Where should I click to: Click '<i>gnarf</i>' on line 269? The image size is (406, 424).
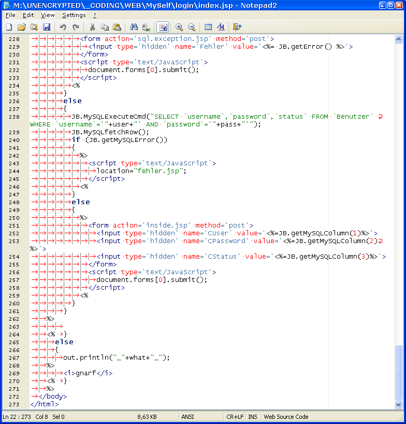[x=88, y=373]
